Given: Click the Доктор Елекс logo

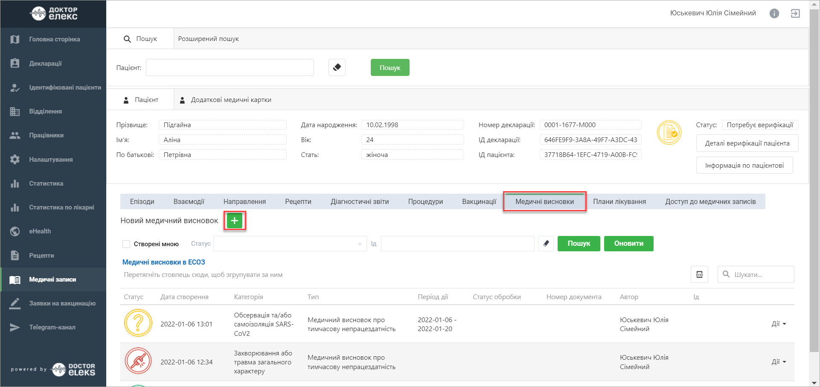Looking at the screenshot, I should pyautogui.click(x=54, y=14).
